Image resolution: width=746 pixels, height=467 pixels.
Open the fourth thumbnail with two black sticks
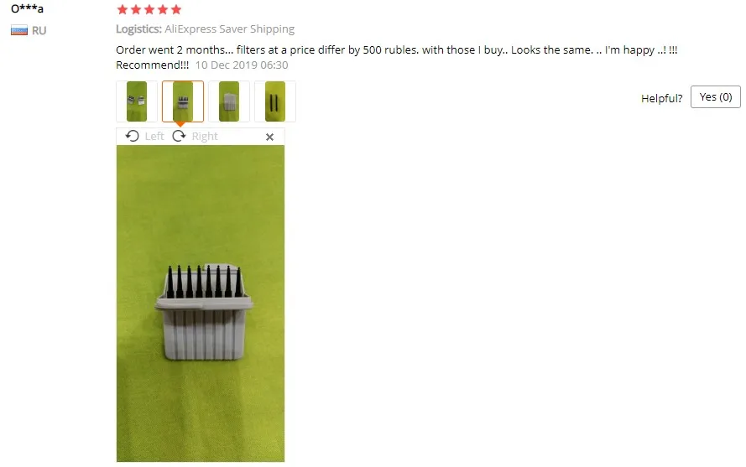point(275,101)
